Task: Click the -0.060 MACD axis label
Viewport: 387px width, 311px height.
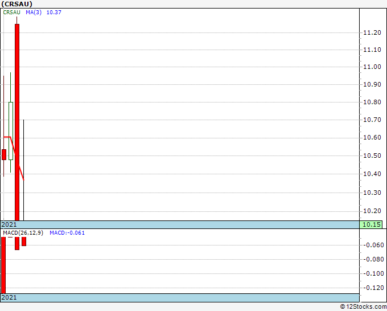Action: coord(373,245)
